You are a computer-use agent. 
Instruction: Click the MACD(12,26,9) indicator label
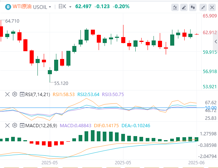(41, 126)
